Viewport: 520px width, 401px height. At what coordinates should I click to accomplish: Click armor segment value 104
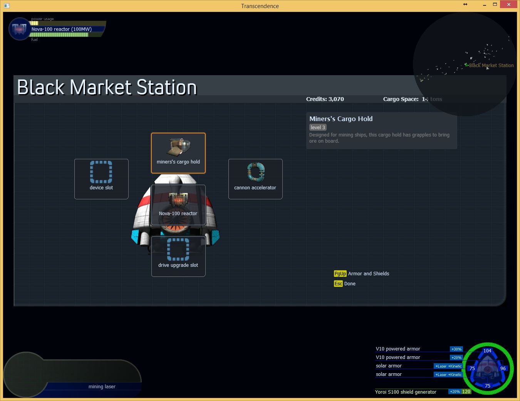pos(487,350)
